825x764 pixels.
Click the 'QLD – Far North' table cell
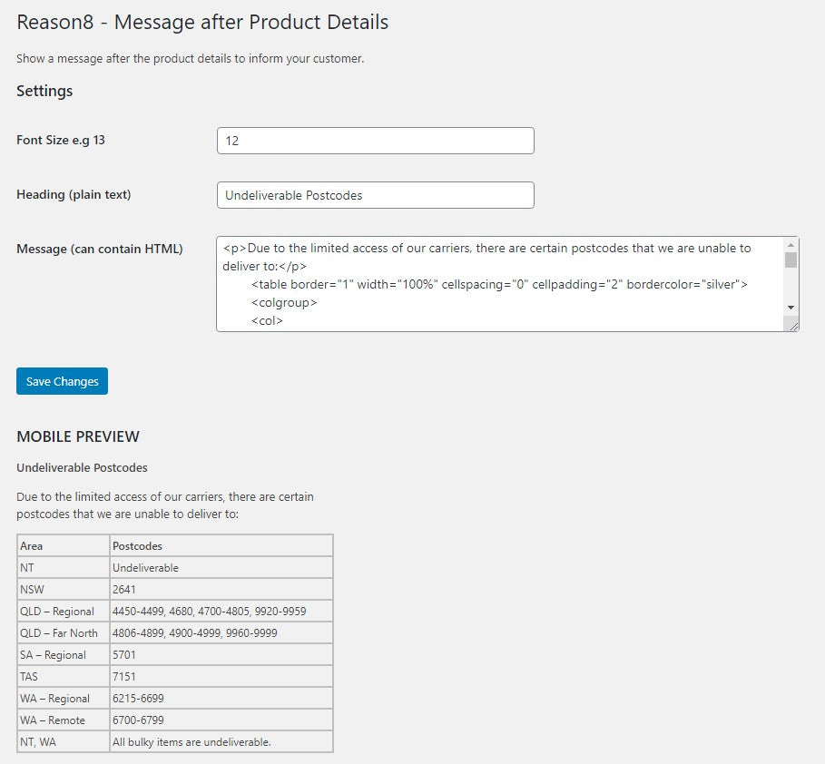[x=63, y=632]
